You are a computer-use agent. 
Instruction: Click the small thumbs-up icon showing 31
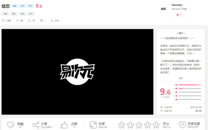30,20
